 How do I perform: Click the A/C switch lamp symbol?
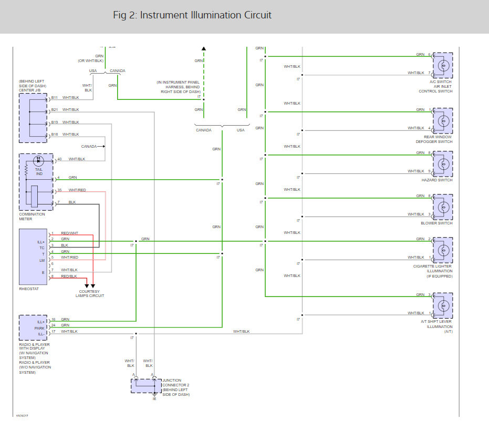(443, 66)
